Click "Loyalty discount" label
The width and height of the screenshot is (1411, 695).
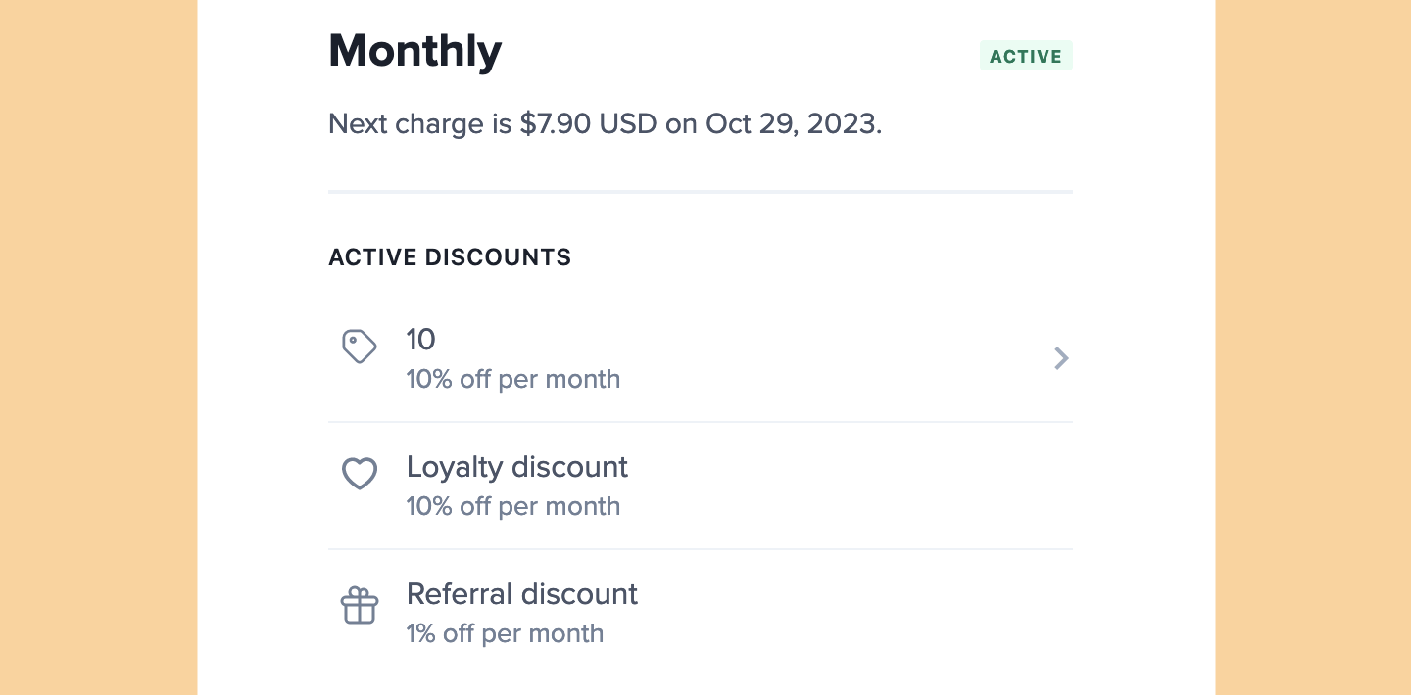pos(516,467)
